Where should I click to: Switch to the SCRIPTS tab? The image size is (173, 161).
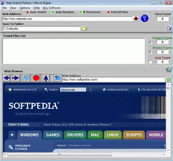134,135
